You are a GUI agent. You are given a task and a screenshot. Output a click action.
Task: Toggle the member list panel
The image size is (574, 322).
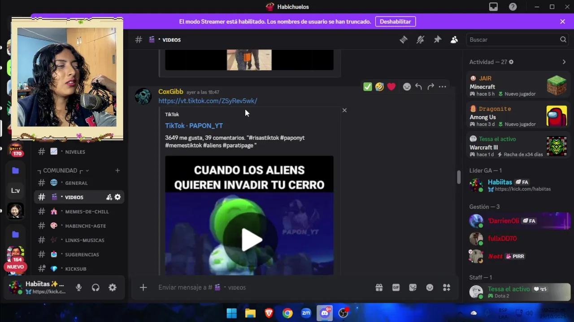coord(454,40)
